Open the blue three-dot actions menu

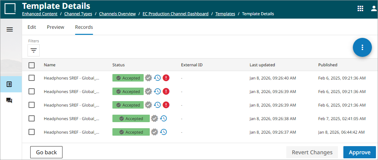(362, 47)
